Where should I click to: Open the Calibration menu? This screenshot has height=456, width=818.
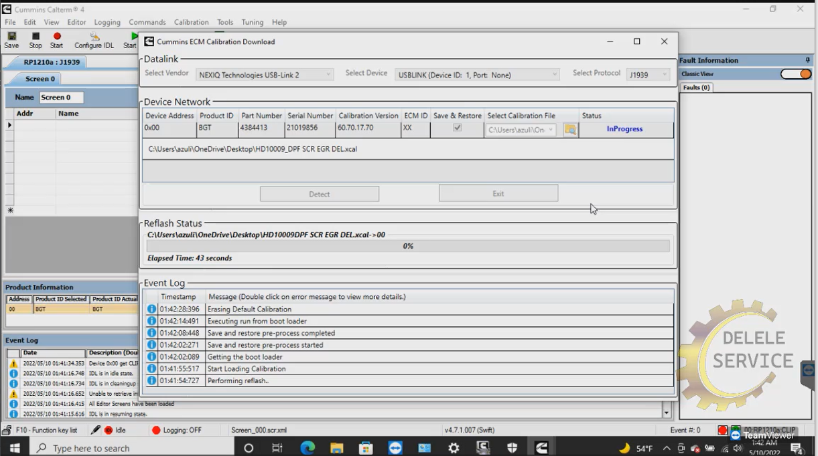click(x=192, y=22)
